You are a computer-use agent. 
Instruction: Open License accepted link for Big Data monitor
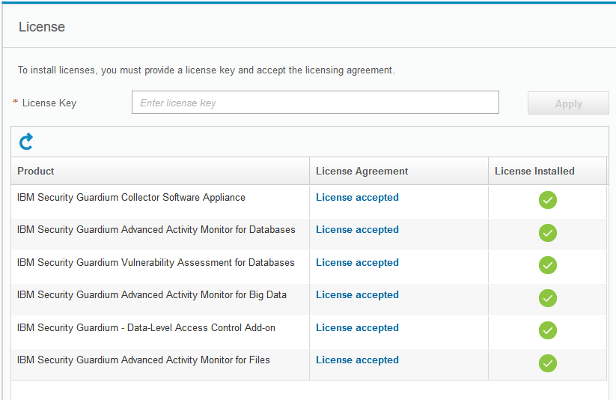tap(357, 295)
